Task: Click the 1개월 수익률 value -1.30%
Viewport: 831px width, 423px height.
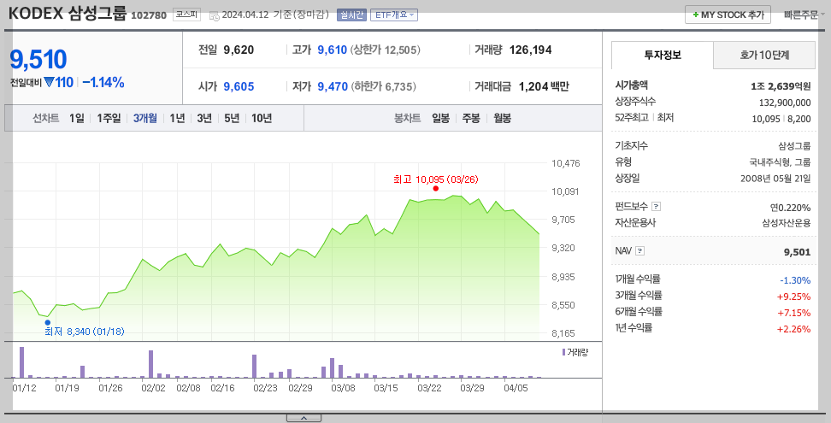Action: point(795,280)
